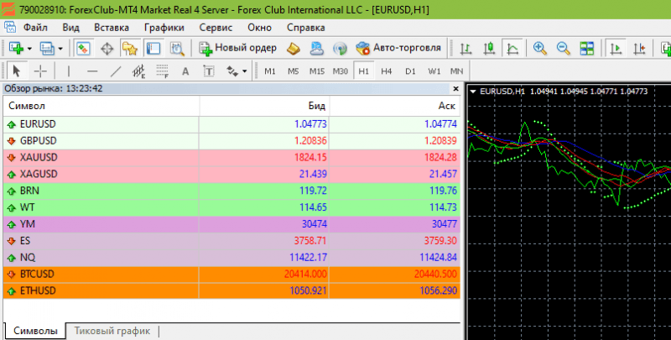This screenshot has width=671, height=340.
Task: Select the H1 timeframe
Action: point(364,71)
